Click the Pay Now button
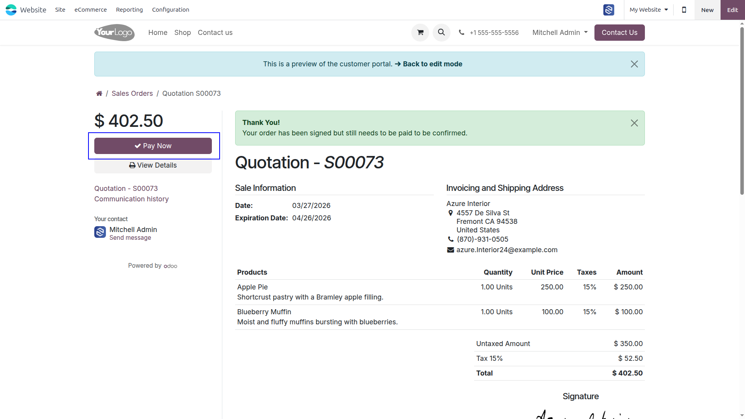The width and height of the screenshot is (745, 419). [153, 146]
